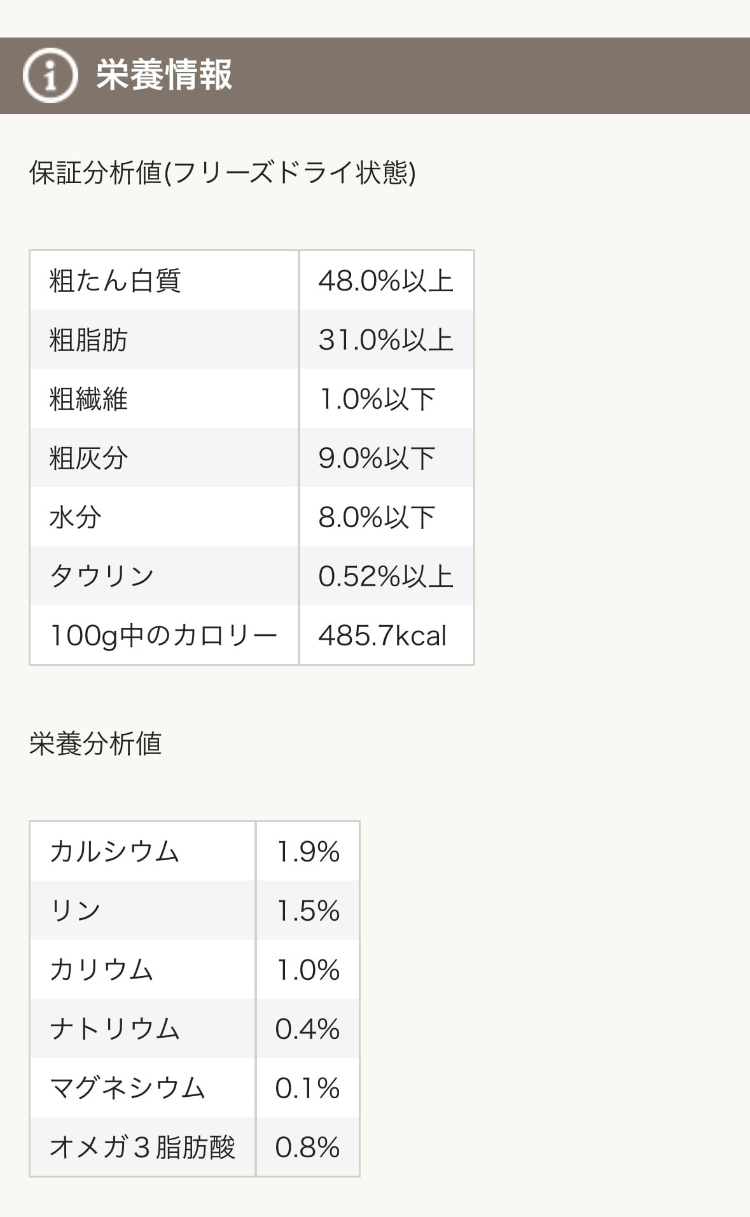
Task: Tap the 水分 row label
Action: tap(75, 517)
